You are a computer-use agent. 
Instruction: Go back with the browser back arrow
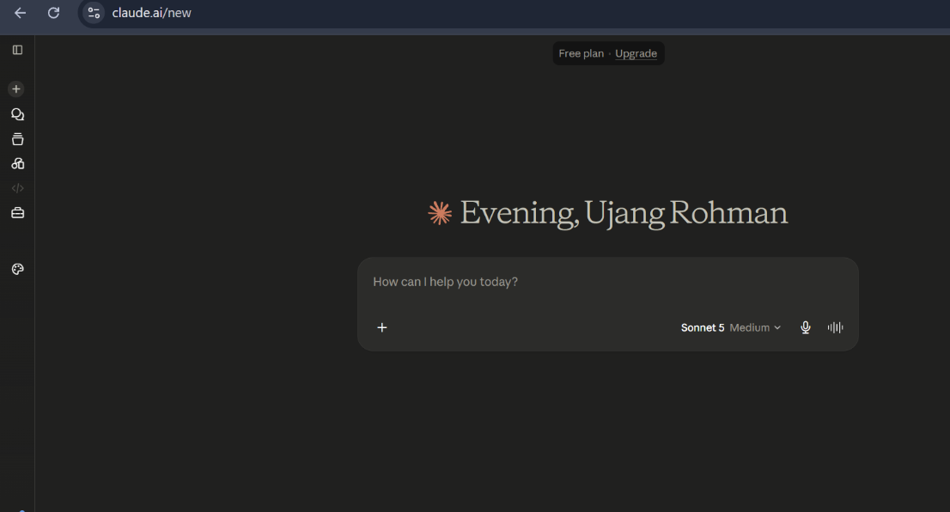(x=20, y=13)
